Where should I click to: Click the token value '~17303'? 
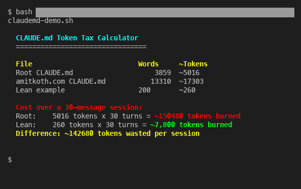[x=191, y=81]
